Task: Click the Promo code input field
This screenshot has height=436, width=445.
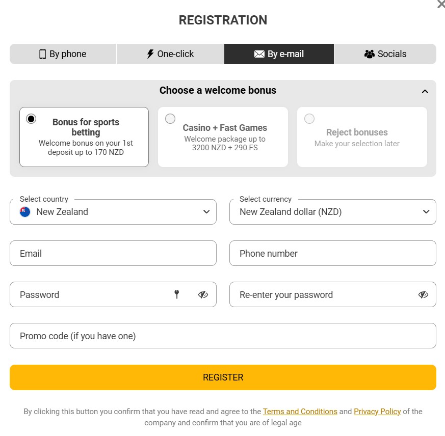Action: coord(223,336)
